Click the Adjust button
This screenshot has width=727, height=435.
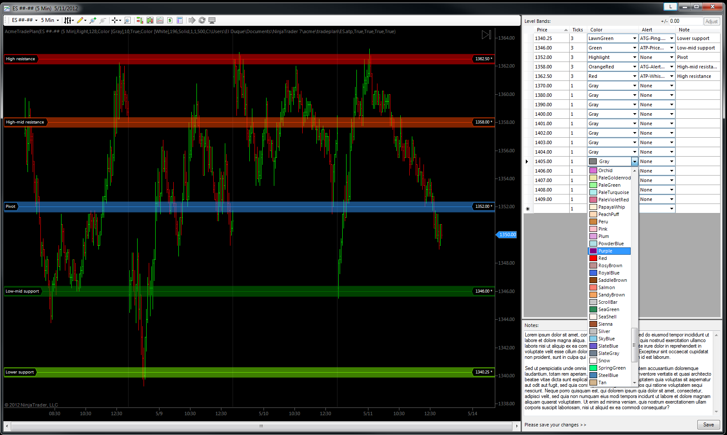tap(711, 21)
